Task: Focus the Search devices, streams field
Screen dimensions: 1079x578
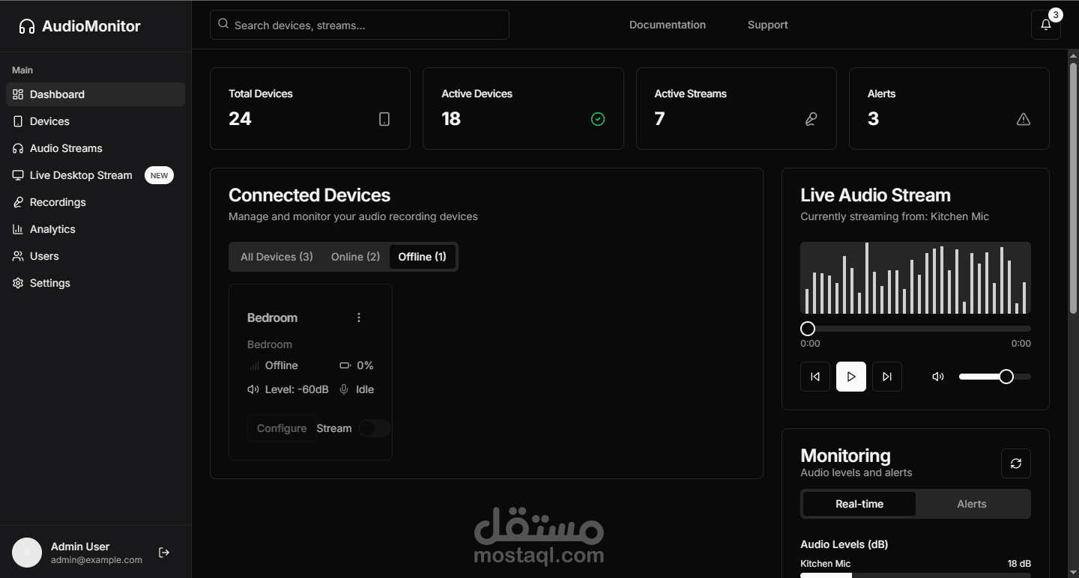Action: (360, 25)
